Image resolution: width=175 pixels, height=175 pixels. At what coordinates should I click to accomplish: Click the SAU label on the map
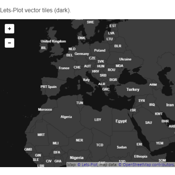[x=148, y=122]
